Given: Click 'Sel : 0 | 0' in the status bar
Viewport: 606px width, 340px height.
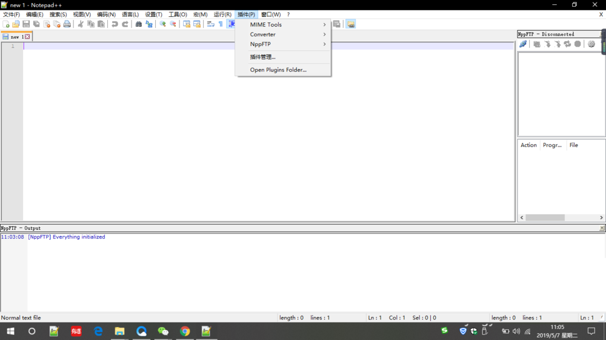Looking at the screenshot, I should point(424,318).
